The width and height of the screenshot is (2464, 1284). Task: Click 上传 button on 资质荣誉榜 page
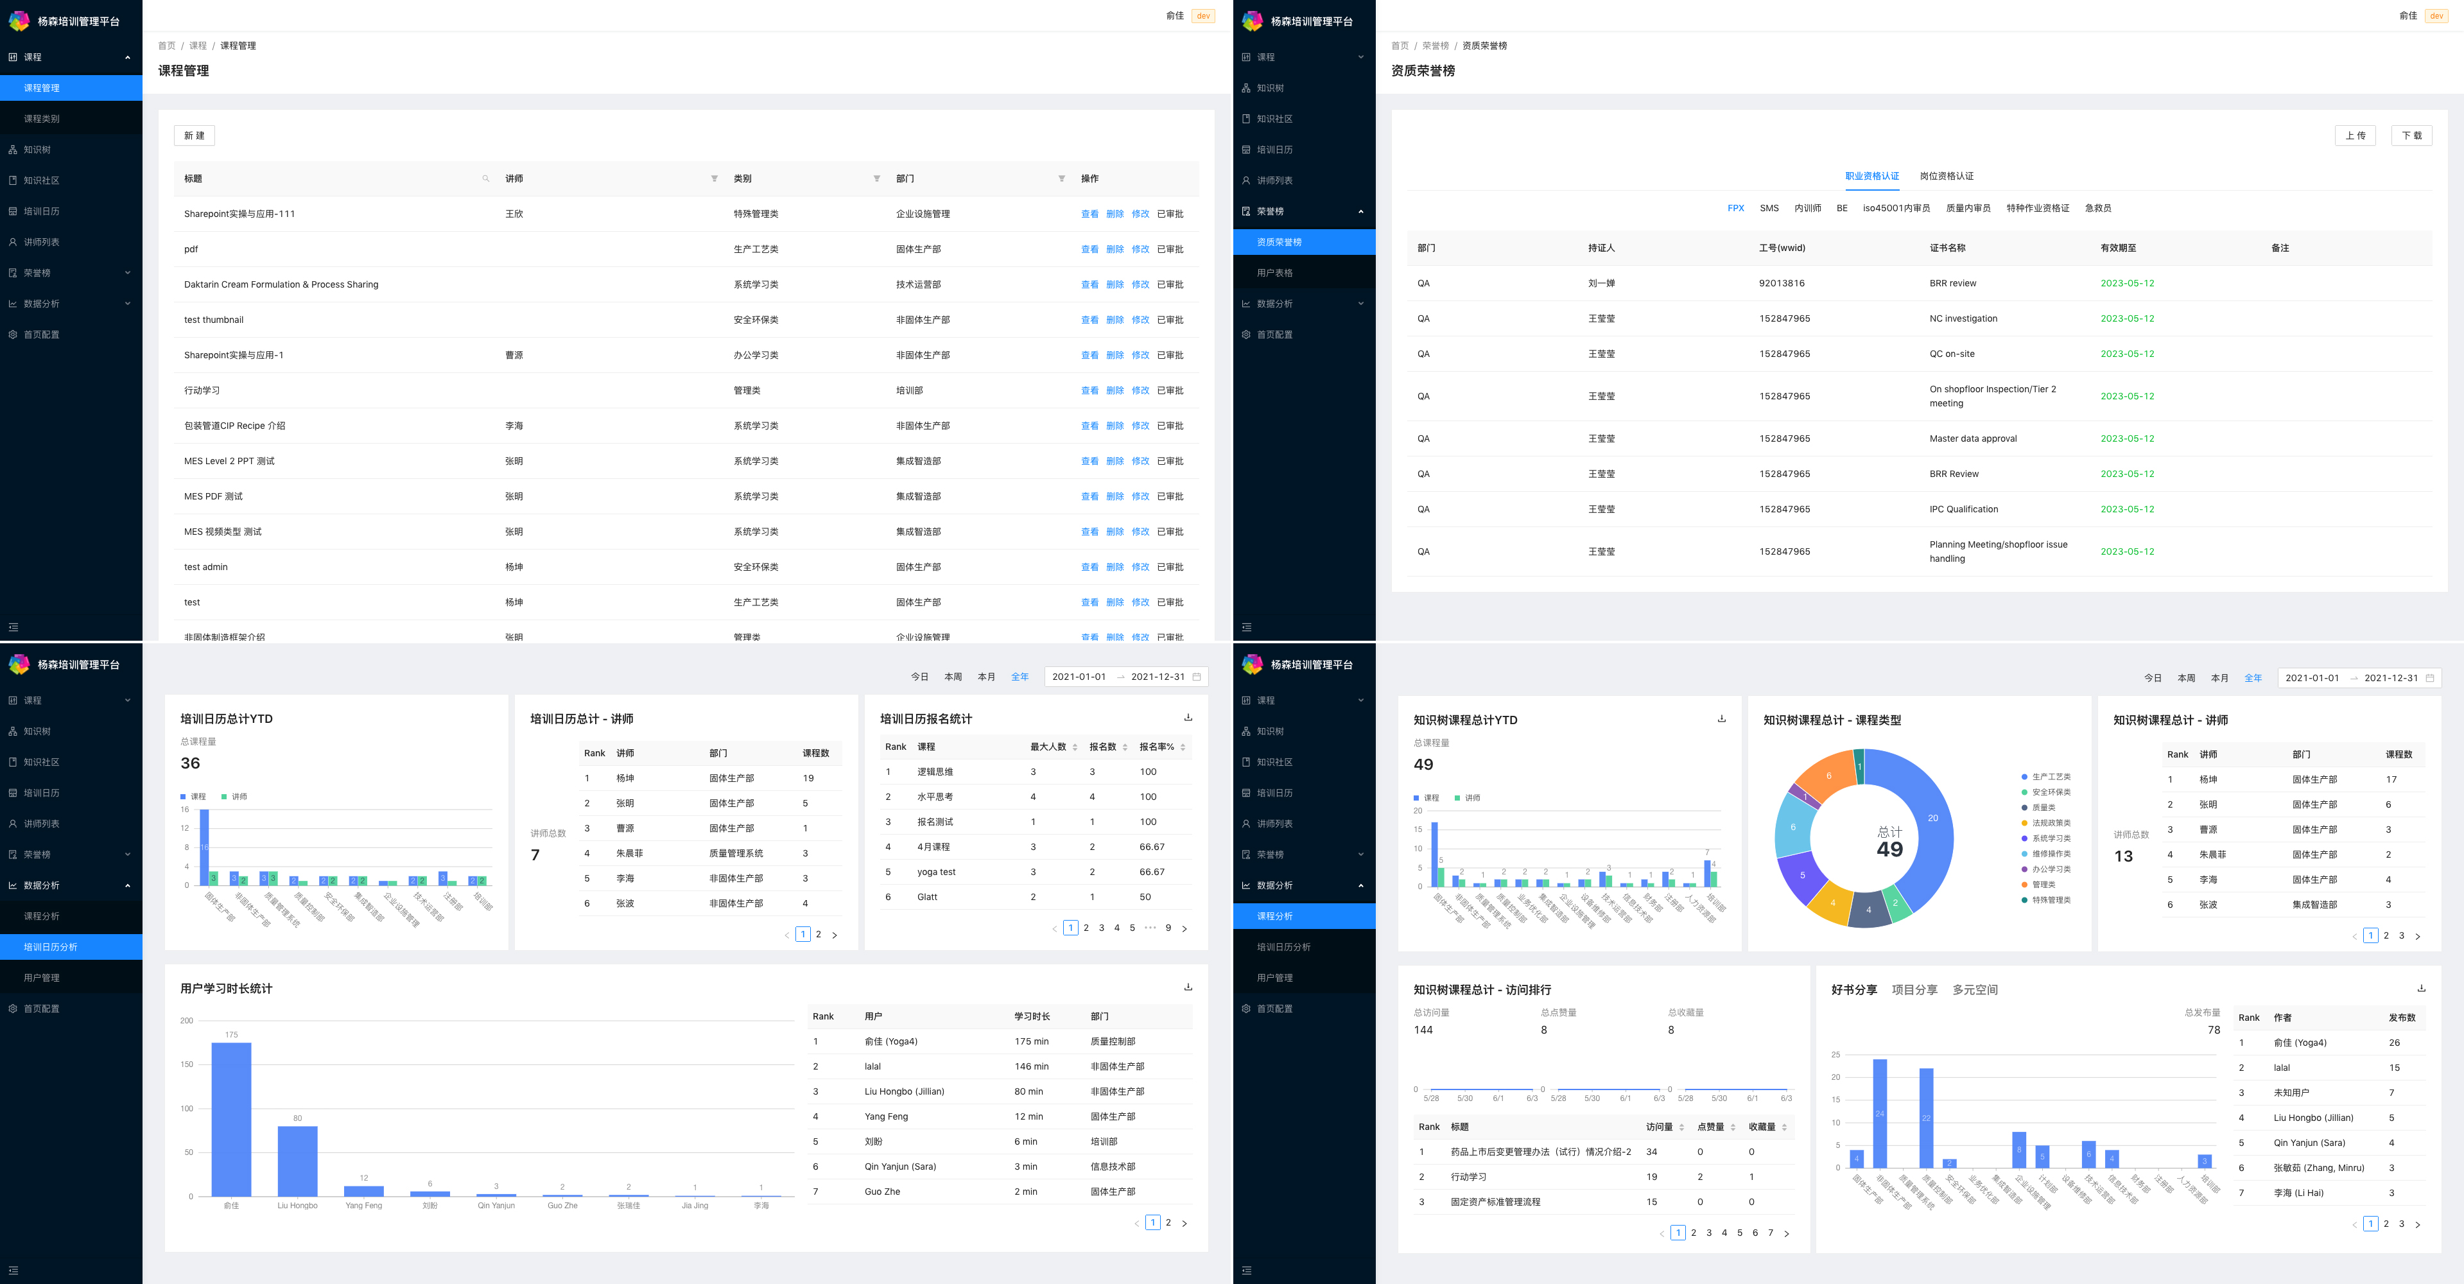click(2355, 136)
